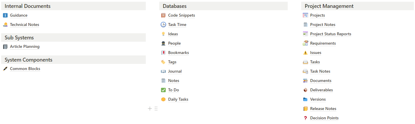Open the Article Planning page

tap(25, 46)
